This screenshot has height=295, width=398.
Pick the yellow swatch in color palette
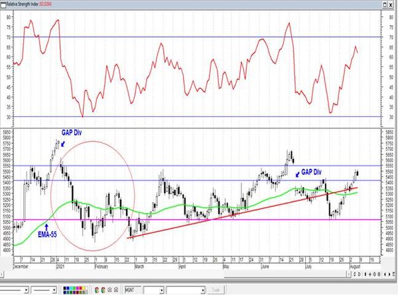tap(84, 288)
